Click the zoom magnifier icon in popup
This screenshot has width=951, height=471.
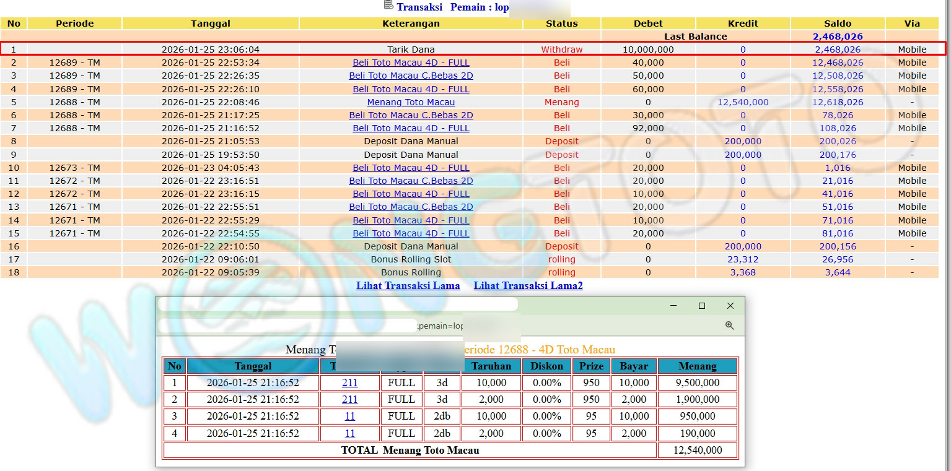729,326
